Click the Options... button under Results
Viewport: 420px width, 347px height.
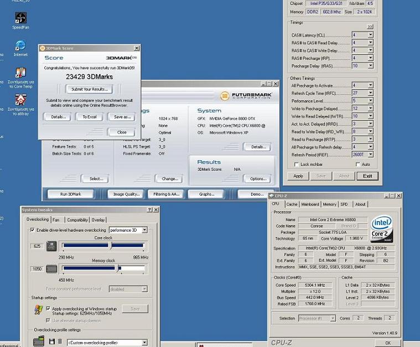(x=258, y=178)
